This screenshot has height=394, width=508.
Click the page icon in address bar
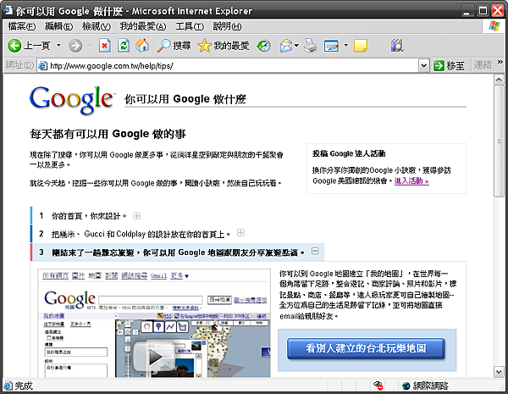[43, 66]
